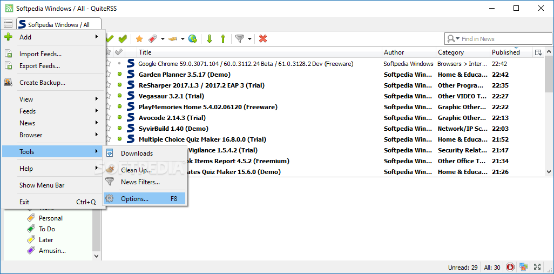554x274 pixels.
Task: Expand the Feeds submenu
Action: [x=53, y=111]
